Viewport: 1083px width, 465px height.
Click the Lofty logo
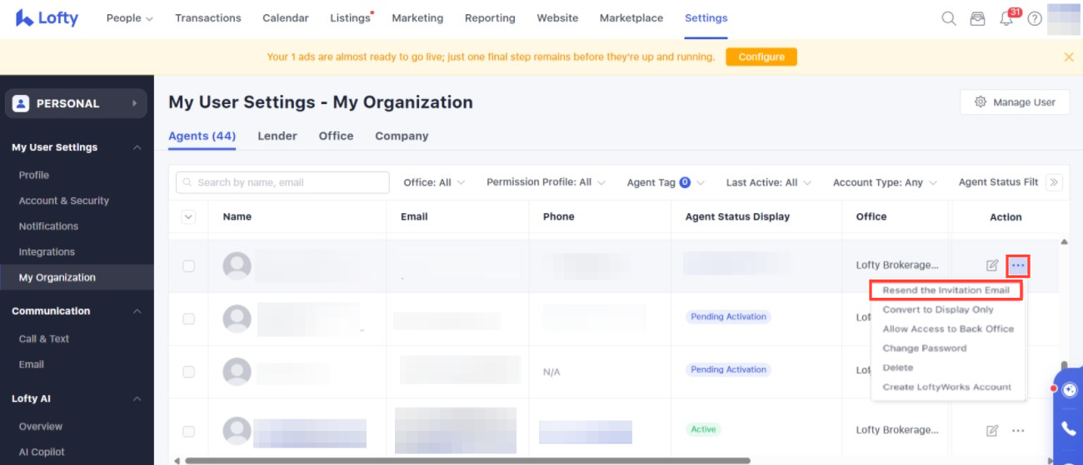(47, 18)
